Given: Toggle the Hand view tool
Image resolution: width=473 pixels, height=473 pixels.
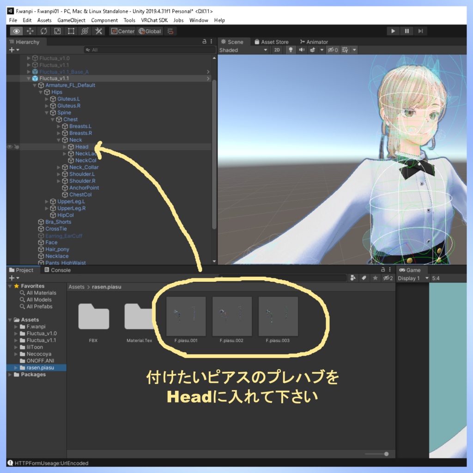Looking at the screenshot, I should (x=17, y=31).
